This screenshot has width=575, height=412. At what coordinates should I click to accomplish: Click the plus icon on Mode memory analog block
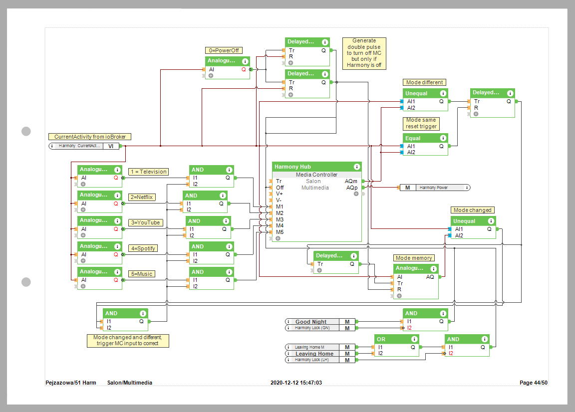[399, 296]
